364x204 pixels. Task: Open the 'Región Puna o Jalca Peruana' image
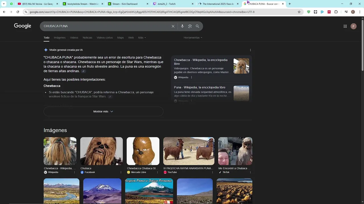(149, 191)
